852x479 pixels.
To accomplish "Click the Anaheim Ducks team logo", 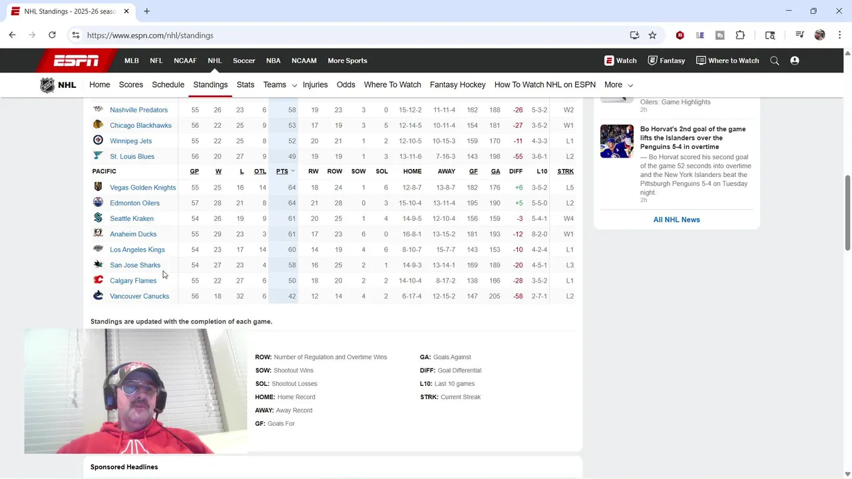I will pos(98,234).
